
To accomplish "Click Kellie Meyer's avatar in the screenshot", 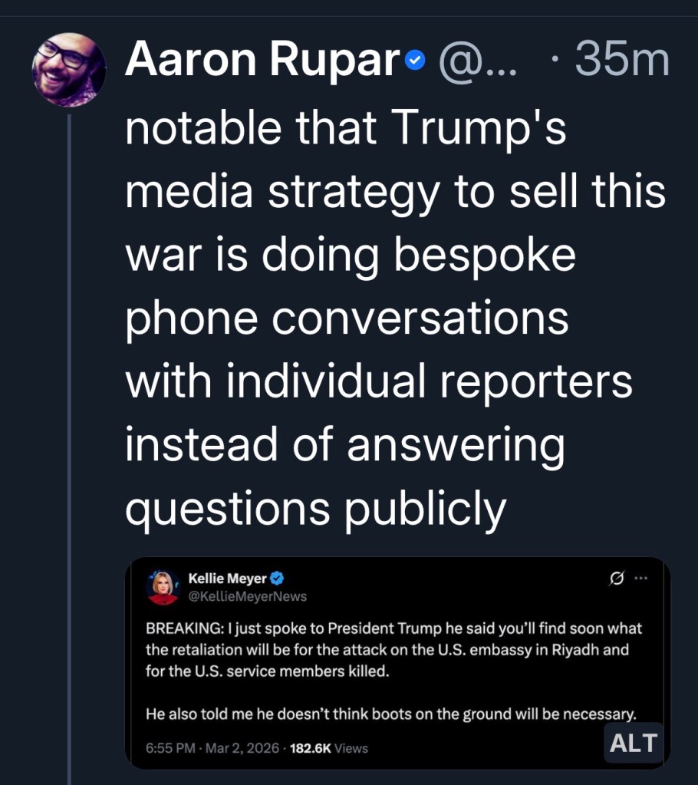I will click(x=163, y=587).
